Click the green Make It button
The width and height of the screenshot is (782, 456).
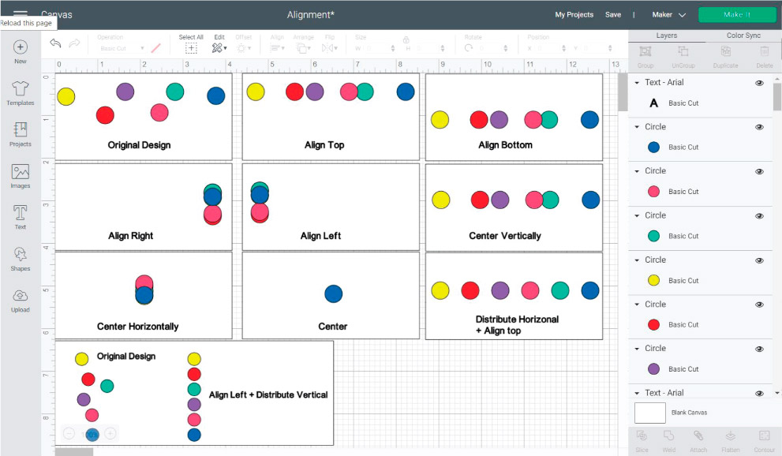coord(736,14)
